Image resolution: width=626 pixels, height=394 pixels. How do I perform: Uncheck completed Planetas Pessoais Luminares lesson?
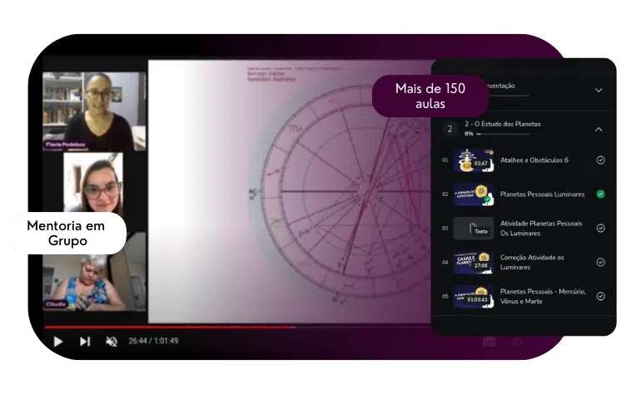pyautogui.click(x=600, y=195)
